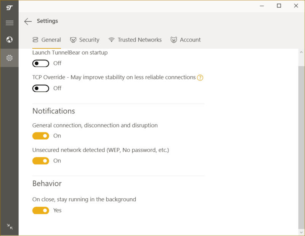Screen dimensions: 305x236
Task: Go back using the arrow beside Settings
Action: tap(28, 21)
